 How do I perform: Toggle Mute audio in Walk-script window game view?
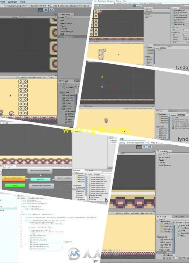click(x=135, y=213)
